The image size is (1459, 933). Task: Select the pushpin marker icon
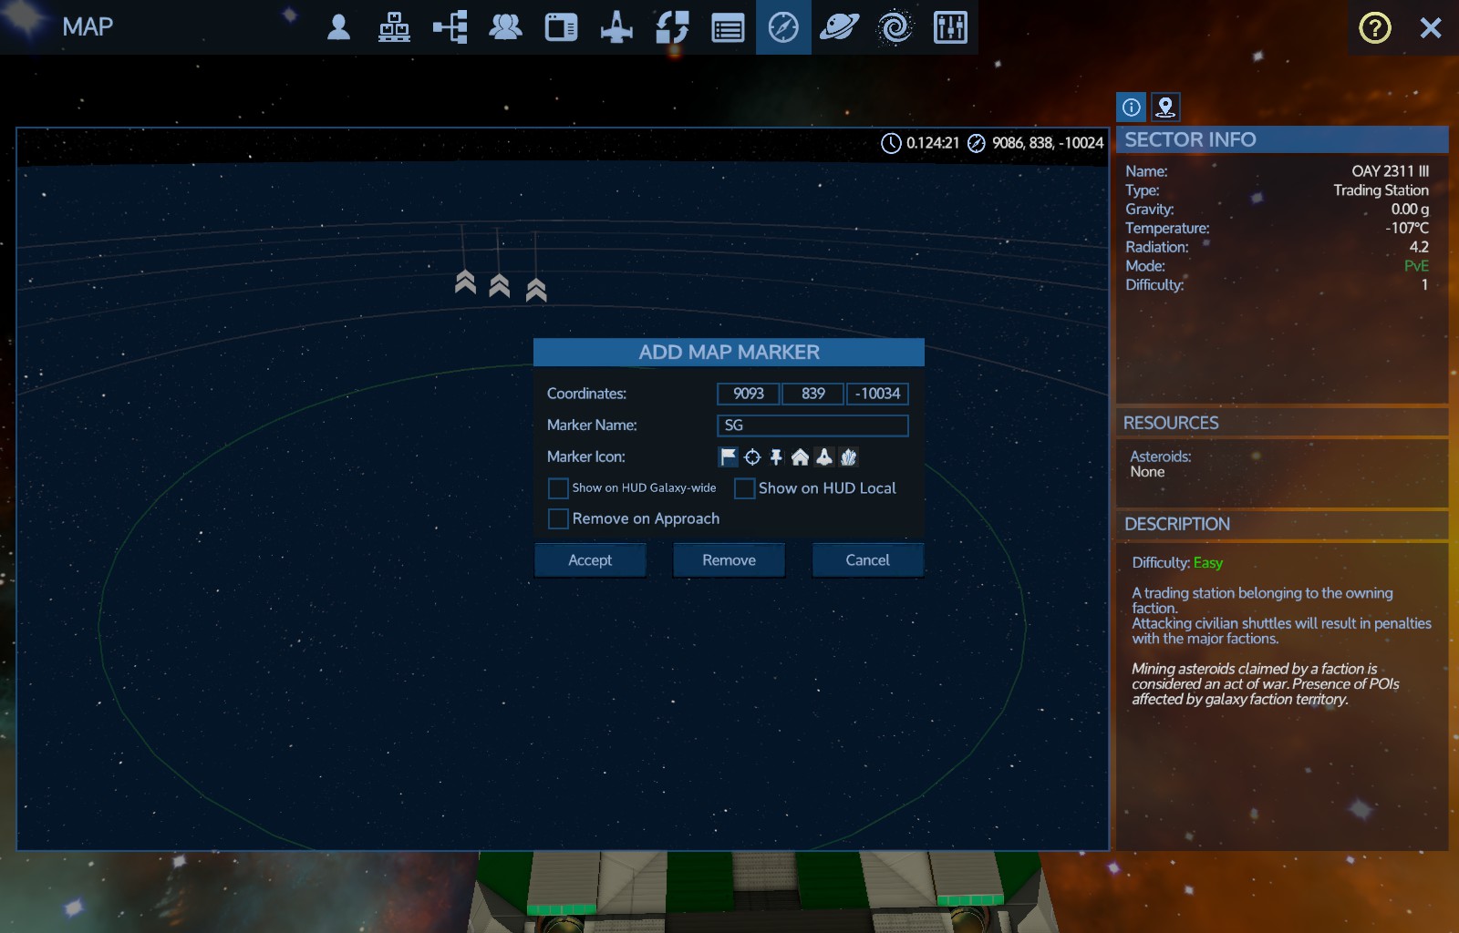pos(776,457)
